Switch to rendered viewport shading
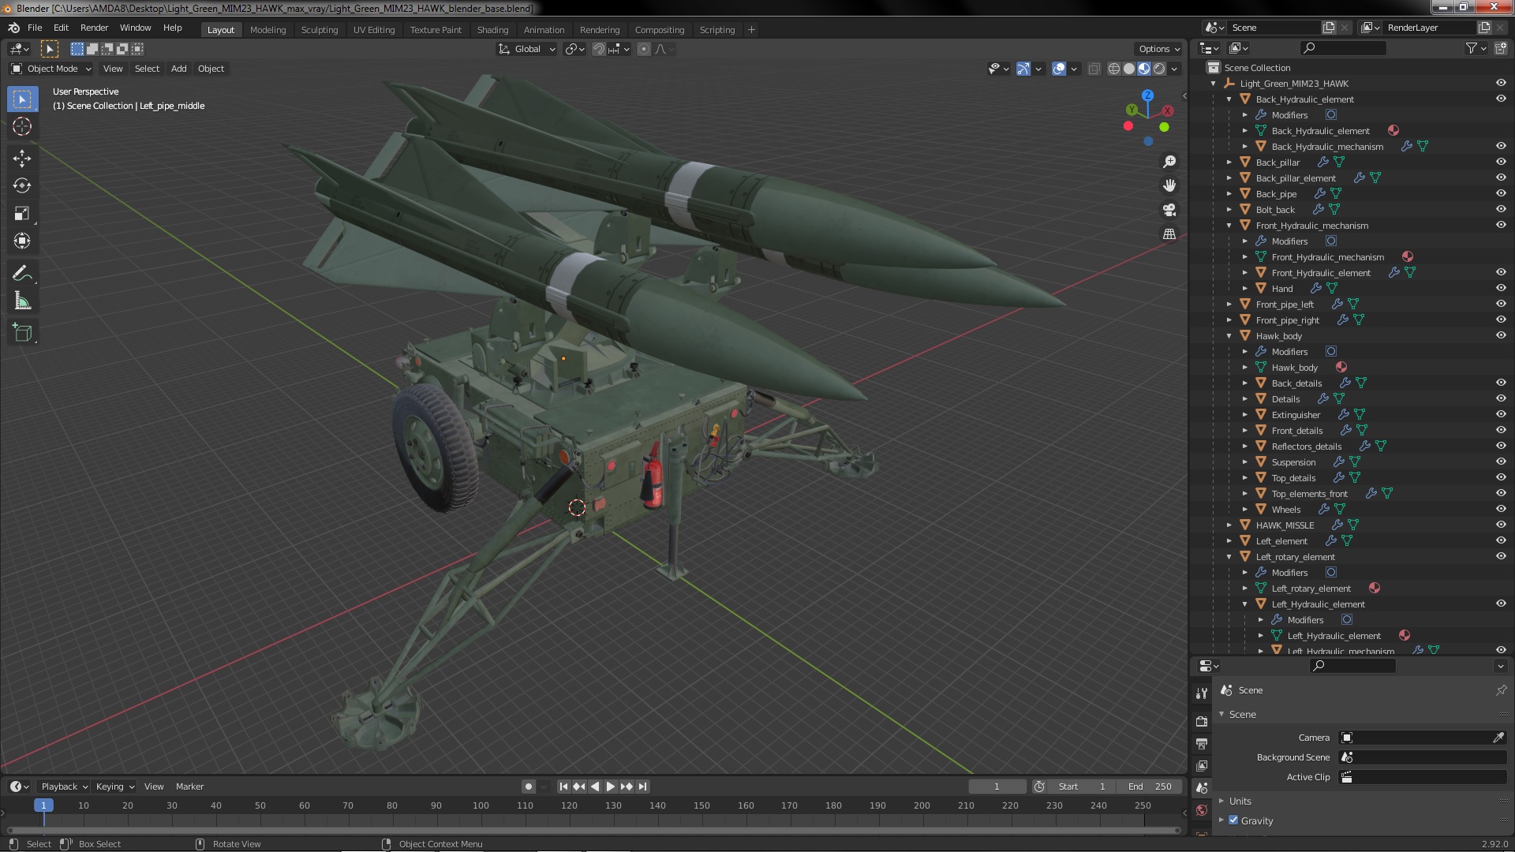Image resolution: width=1515 pixels, height=852 pixels. coord(1159,69)
